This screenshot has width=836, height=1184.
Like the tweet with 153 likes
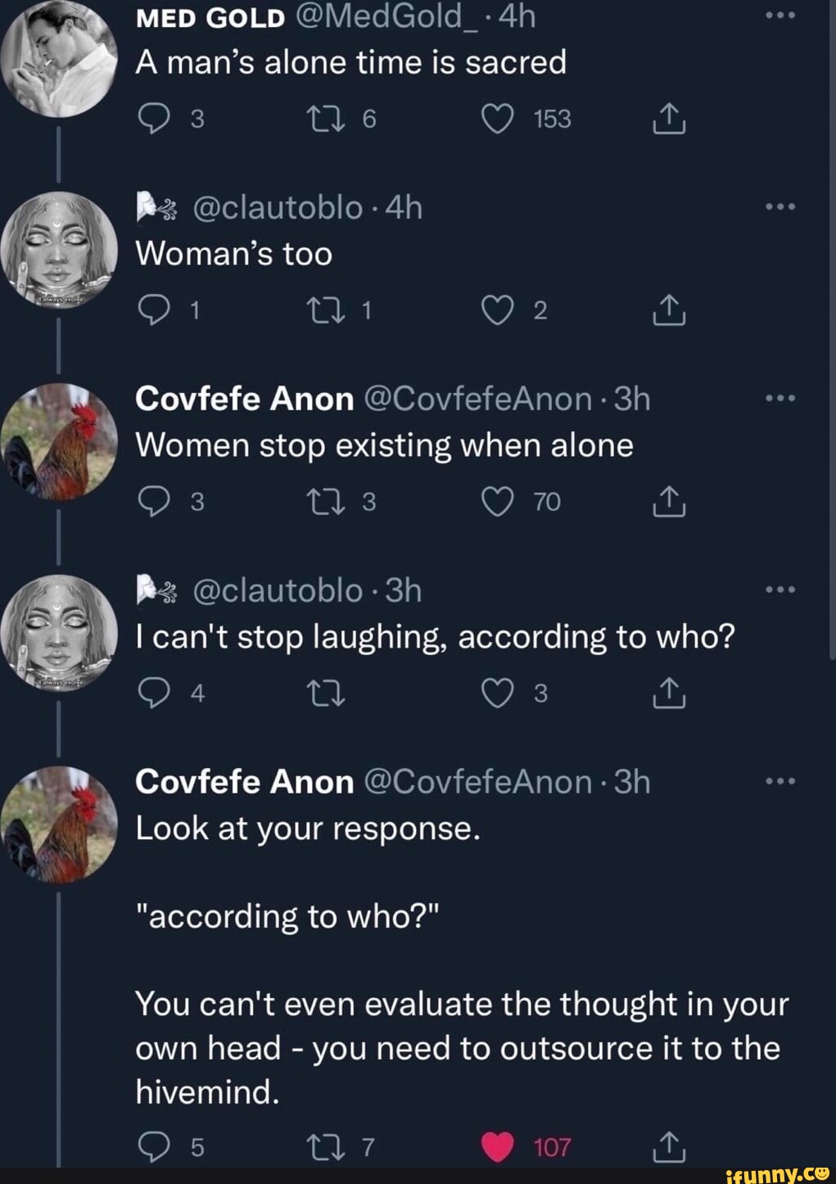pos(497,120)
